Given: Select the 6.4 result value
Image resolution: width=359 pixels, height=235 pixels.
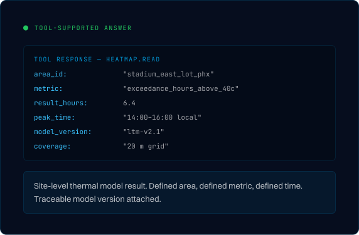Looking at the screenshot, I should [x=129, y=103].
